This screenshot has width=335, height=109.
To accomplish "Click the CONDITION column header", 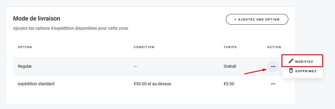I will (x=144, y=47).
